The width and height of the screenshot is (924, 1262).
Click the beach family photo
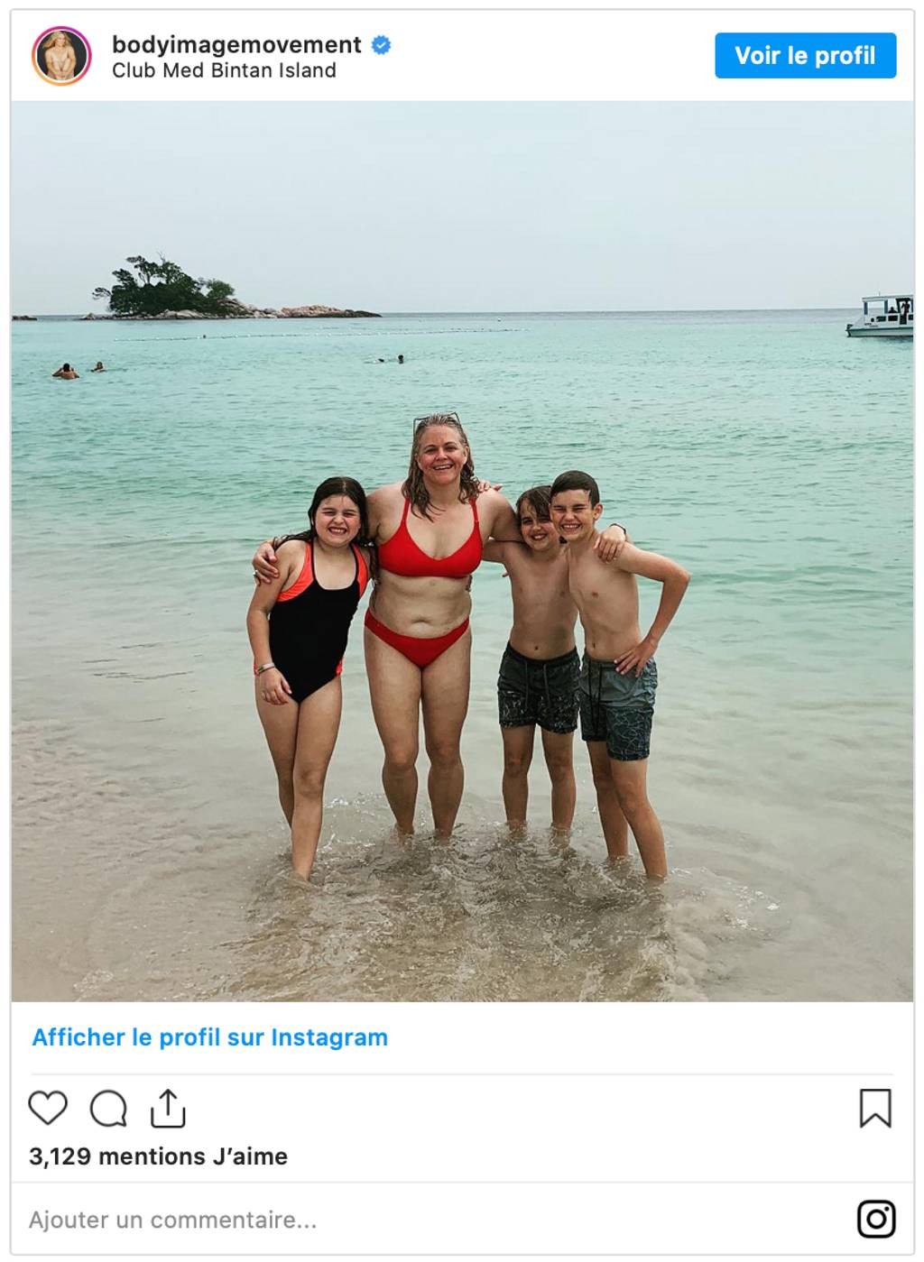coord(462,551)
